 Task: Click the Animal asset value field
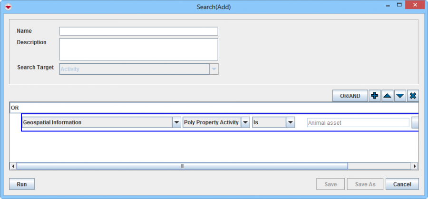pyautogui.click(x=358, y=123)
